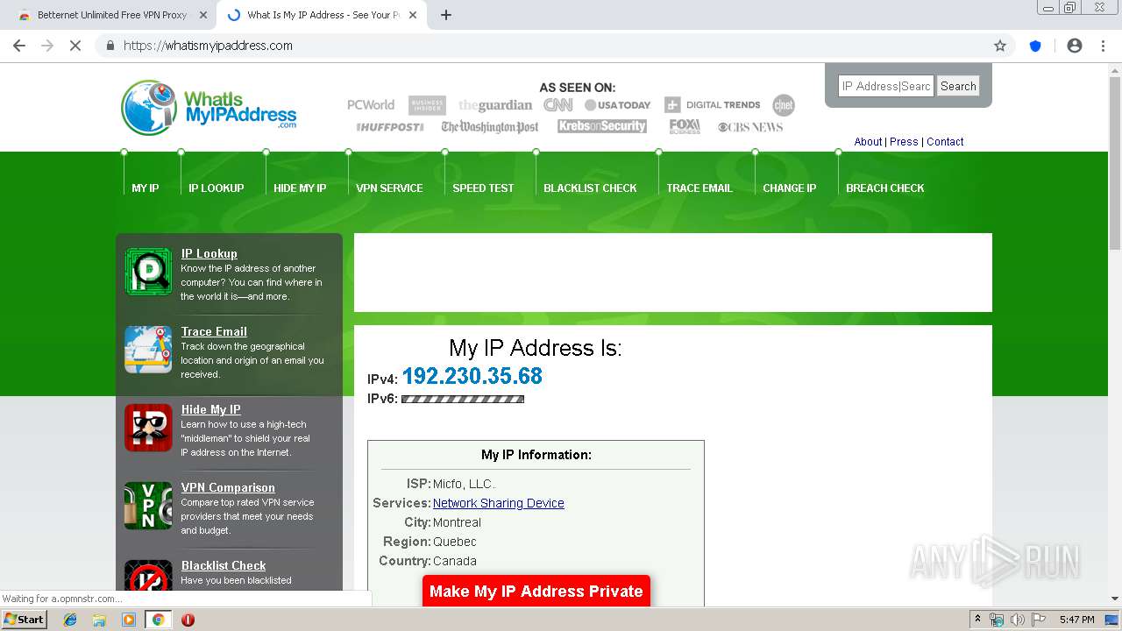Click Make My IP Address Private button
The height and width of the screenshot is (631, 1122).
(x=536, y=592)
